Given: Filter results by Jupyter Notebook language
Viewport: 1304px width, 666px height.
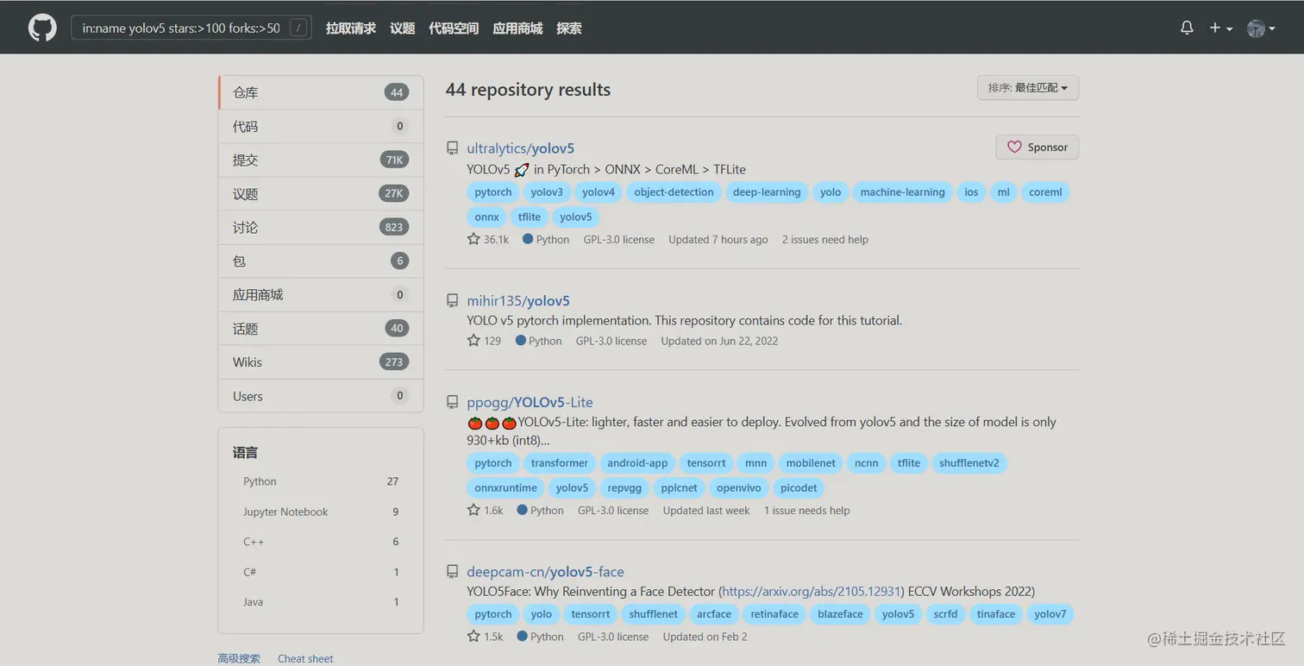Looking at the screenshot, I should (321, 512).
